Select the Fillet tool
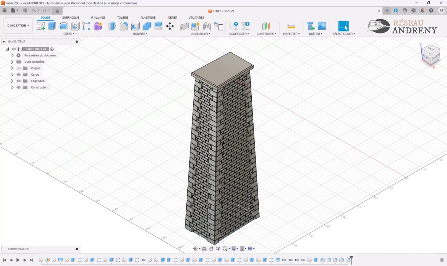The height and width of the screenshot is (266, 447). point(124,26)
